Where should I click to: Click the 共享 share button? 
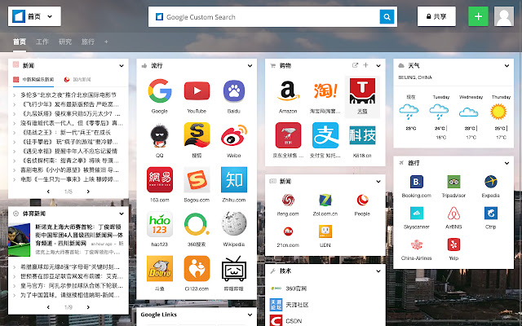(436, 16)
